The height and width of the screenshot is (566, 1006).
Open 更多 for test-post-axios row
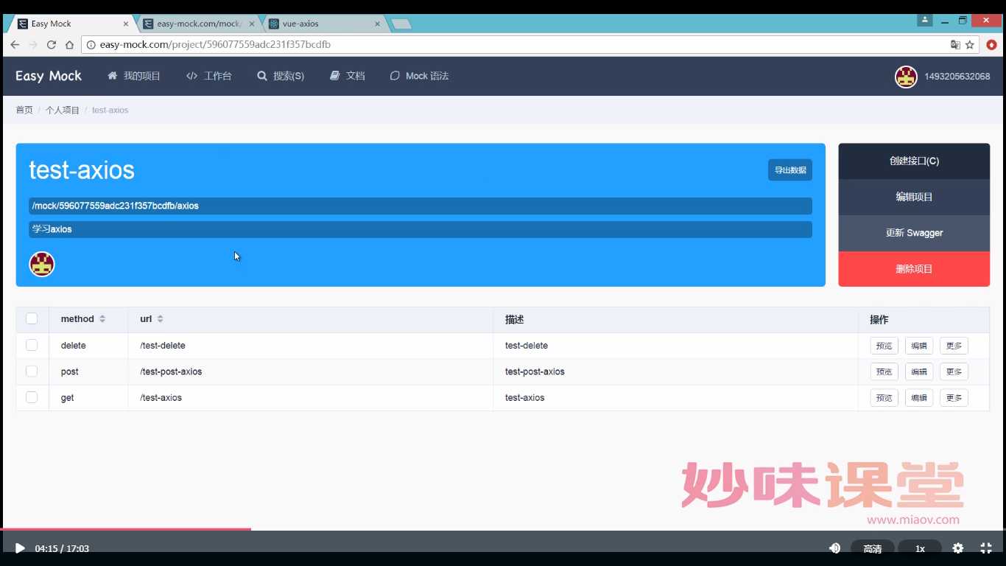click(954, 371)
